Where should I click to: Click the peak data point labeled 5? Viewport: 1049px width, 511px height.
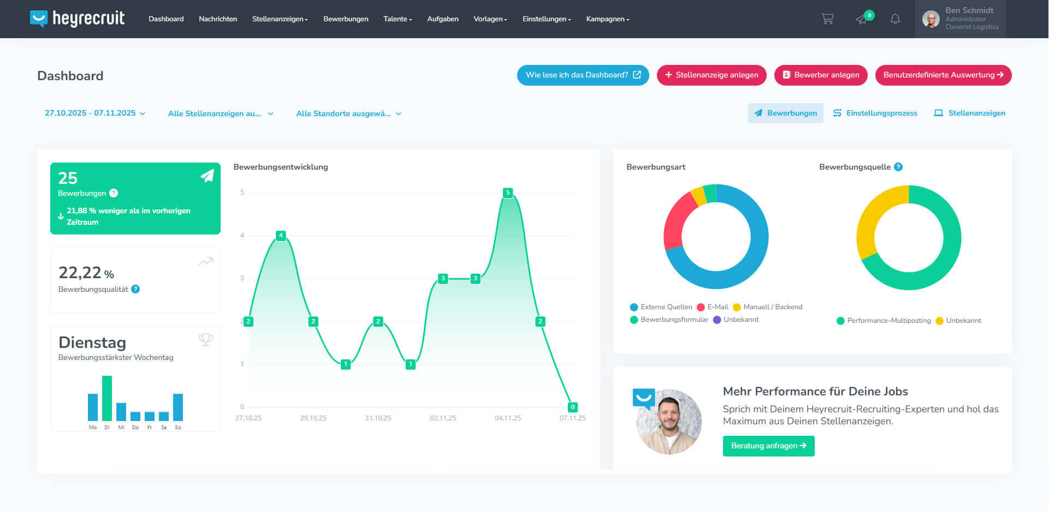click(508, 193)
